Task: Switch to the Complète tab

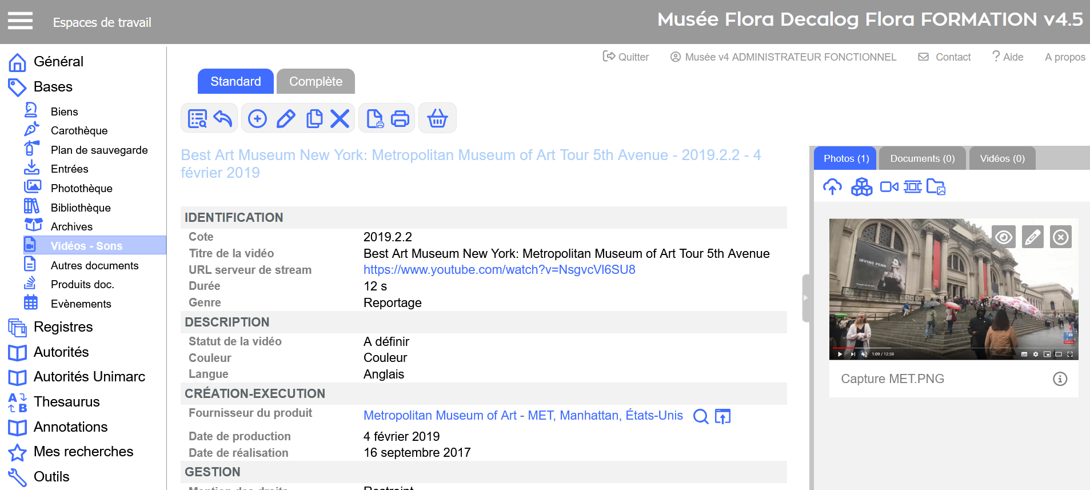Action: [316, 82]
